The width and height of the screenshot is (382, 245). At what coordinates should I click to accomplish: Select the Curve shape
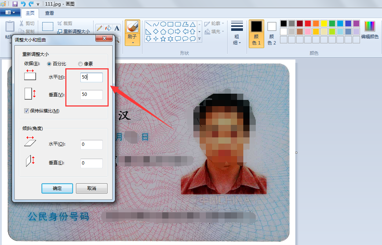tap(156, 24)
